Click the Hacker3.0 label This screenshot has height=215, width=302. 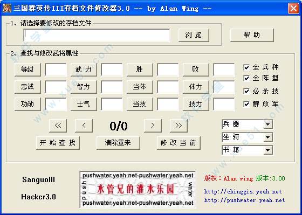38,197
